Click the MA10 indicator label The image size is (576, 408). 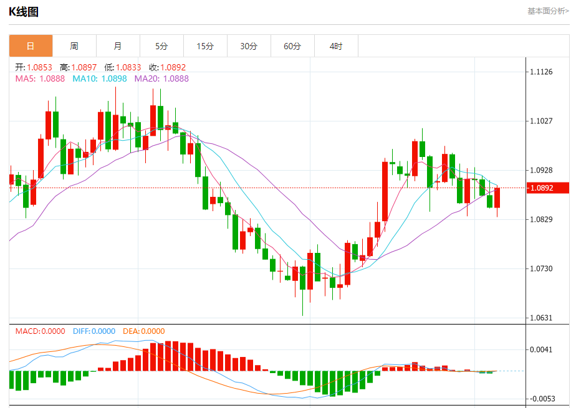coord(100,78)
